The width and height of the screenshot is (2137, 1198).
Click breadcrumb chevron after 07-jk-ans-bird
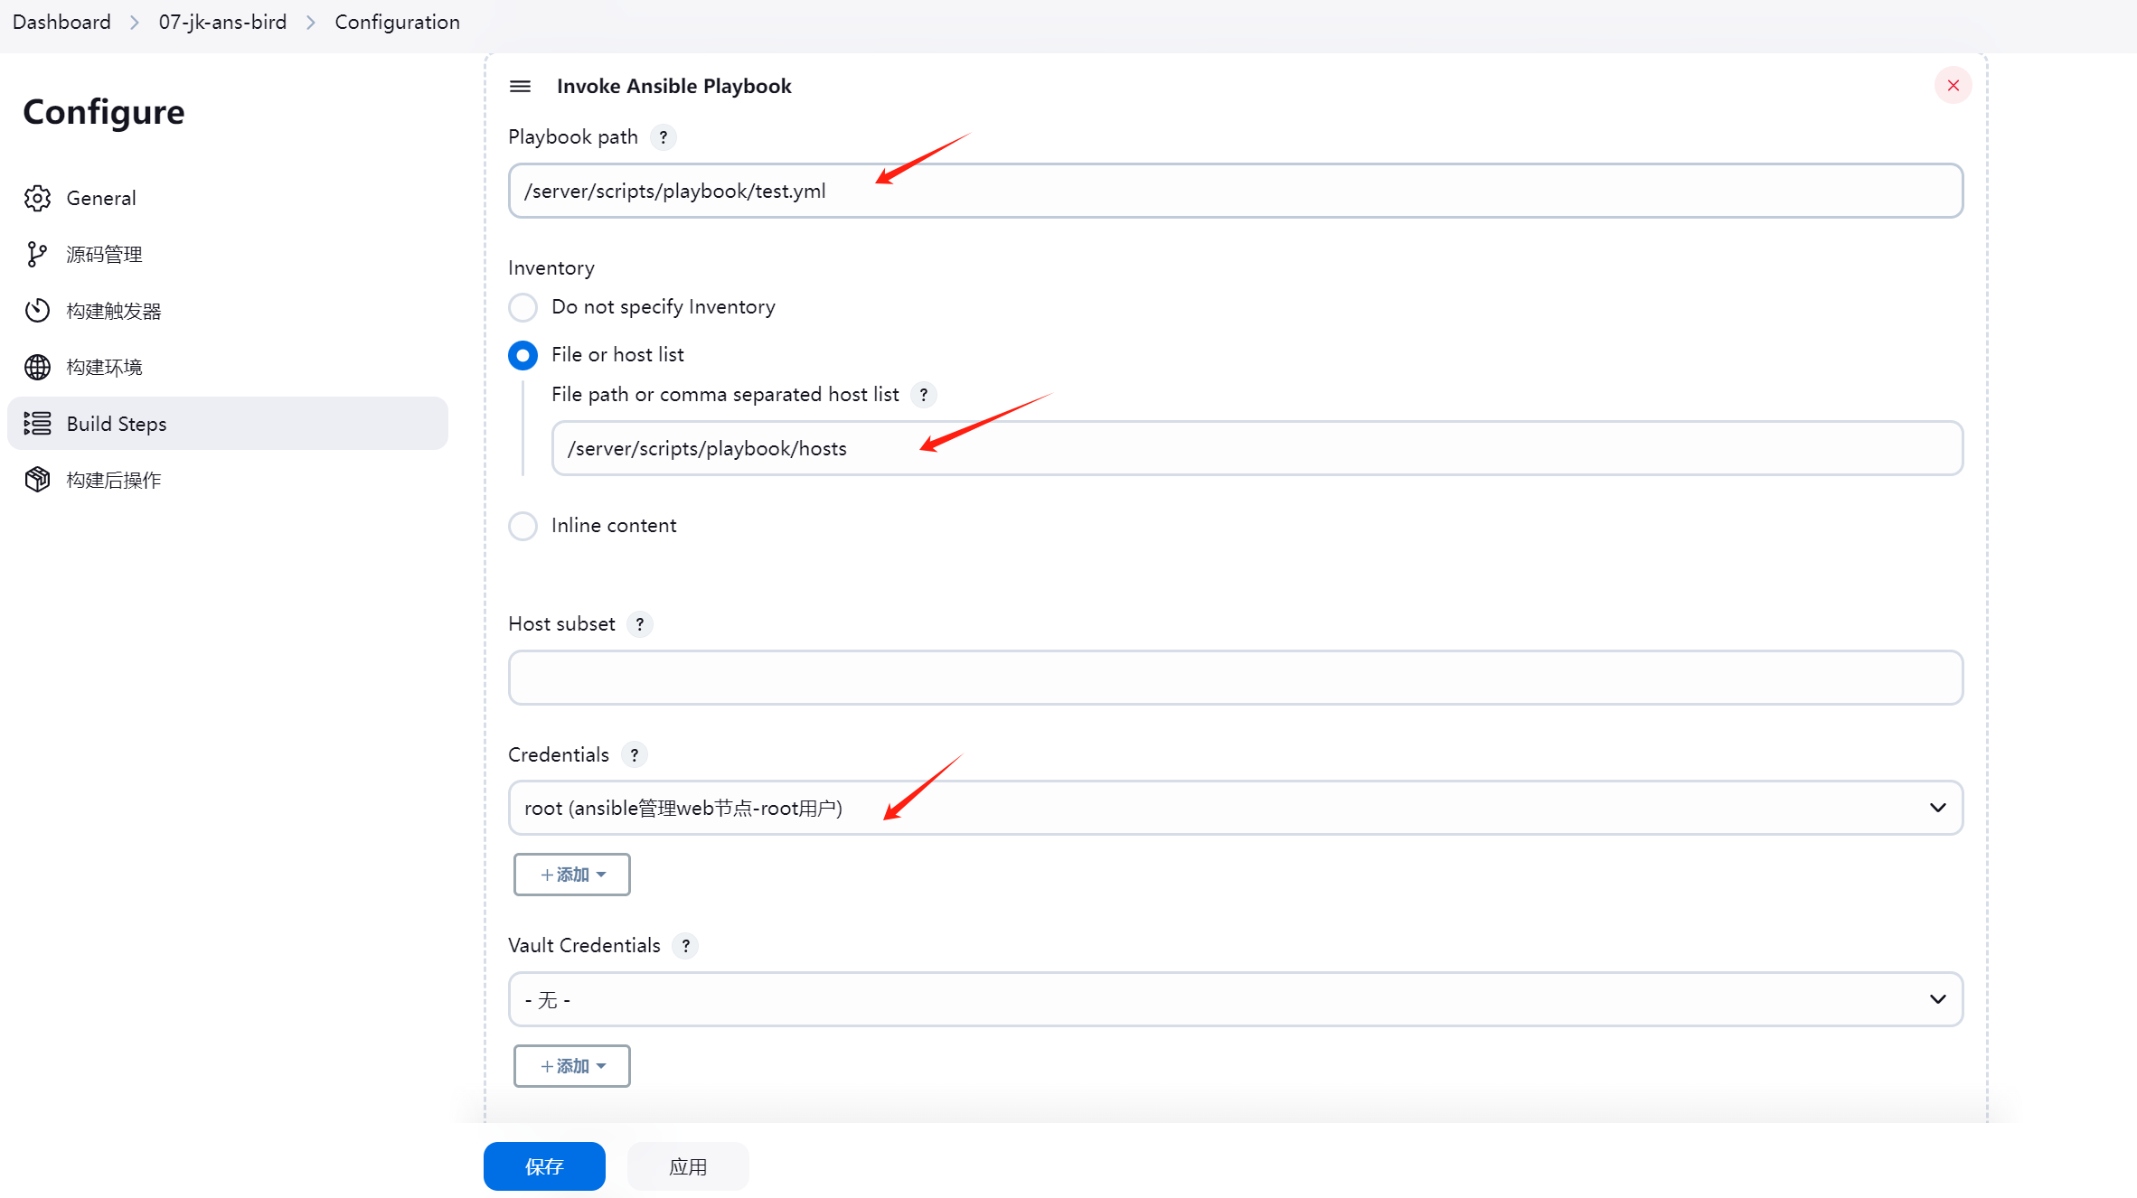click(311, 23)
